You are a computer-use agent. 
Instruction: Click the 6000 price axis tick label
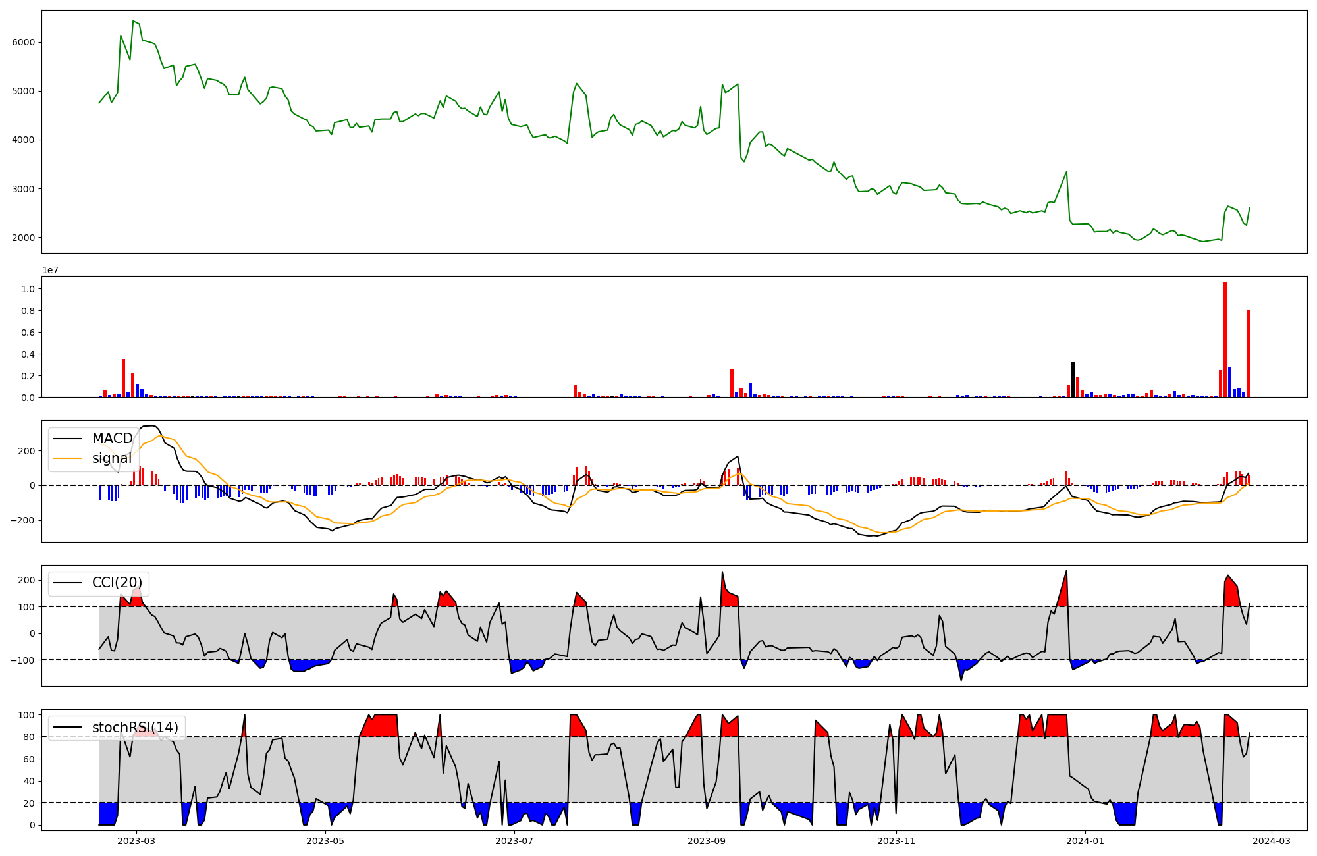tap(25, 42)
